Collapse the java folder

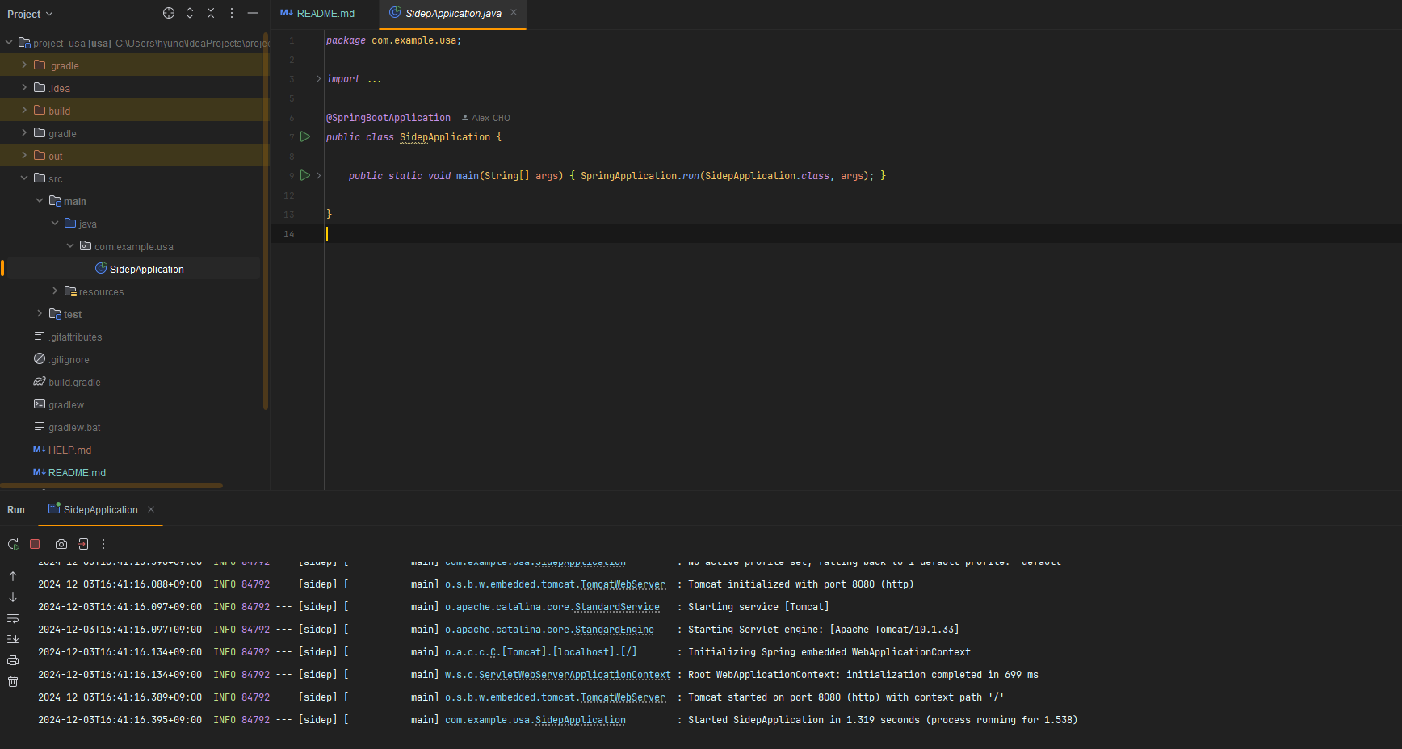[55, 224]
